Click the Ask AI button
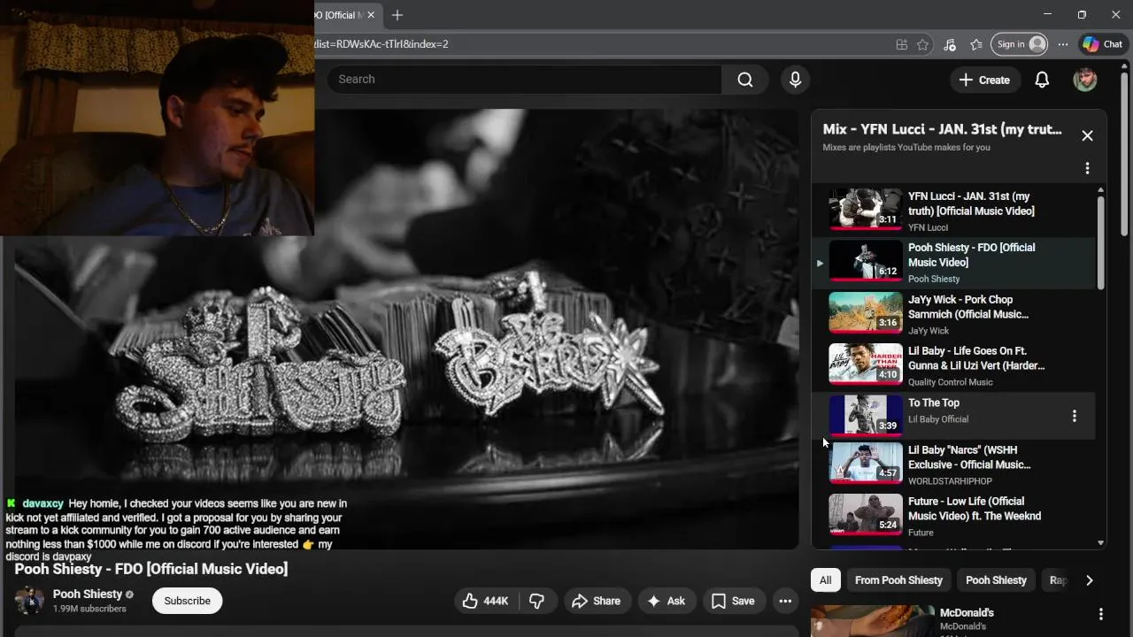Image resolution: width=1133 pixels, height=637 pixels. pyautogui.click(x=667, y=601)
